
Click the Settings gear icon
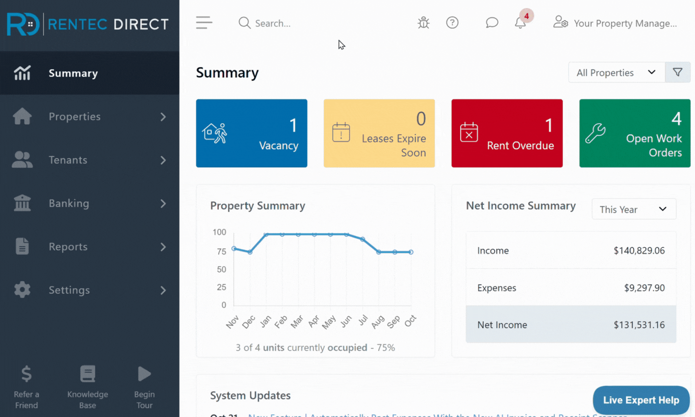click(x=22, y=290)
